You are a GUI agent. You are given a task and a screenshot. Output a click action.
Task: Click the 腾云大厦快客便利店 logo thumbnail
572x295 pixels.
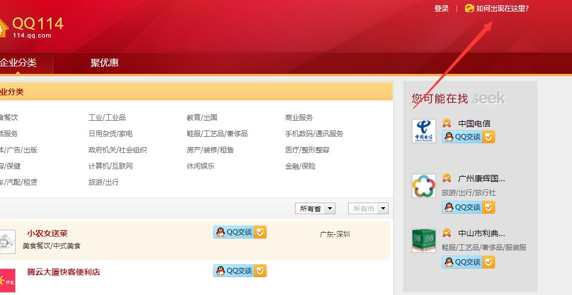(x=8, y=281)
